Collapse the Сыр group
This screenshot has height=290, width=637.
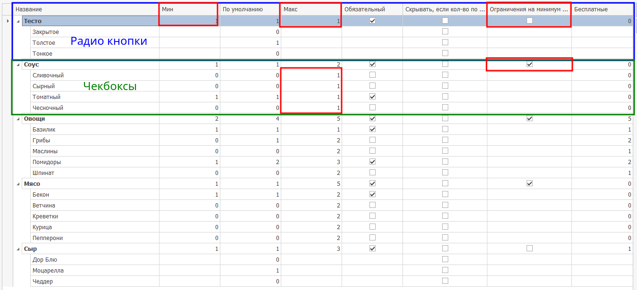tap(18, 249)
